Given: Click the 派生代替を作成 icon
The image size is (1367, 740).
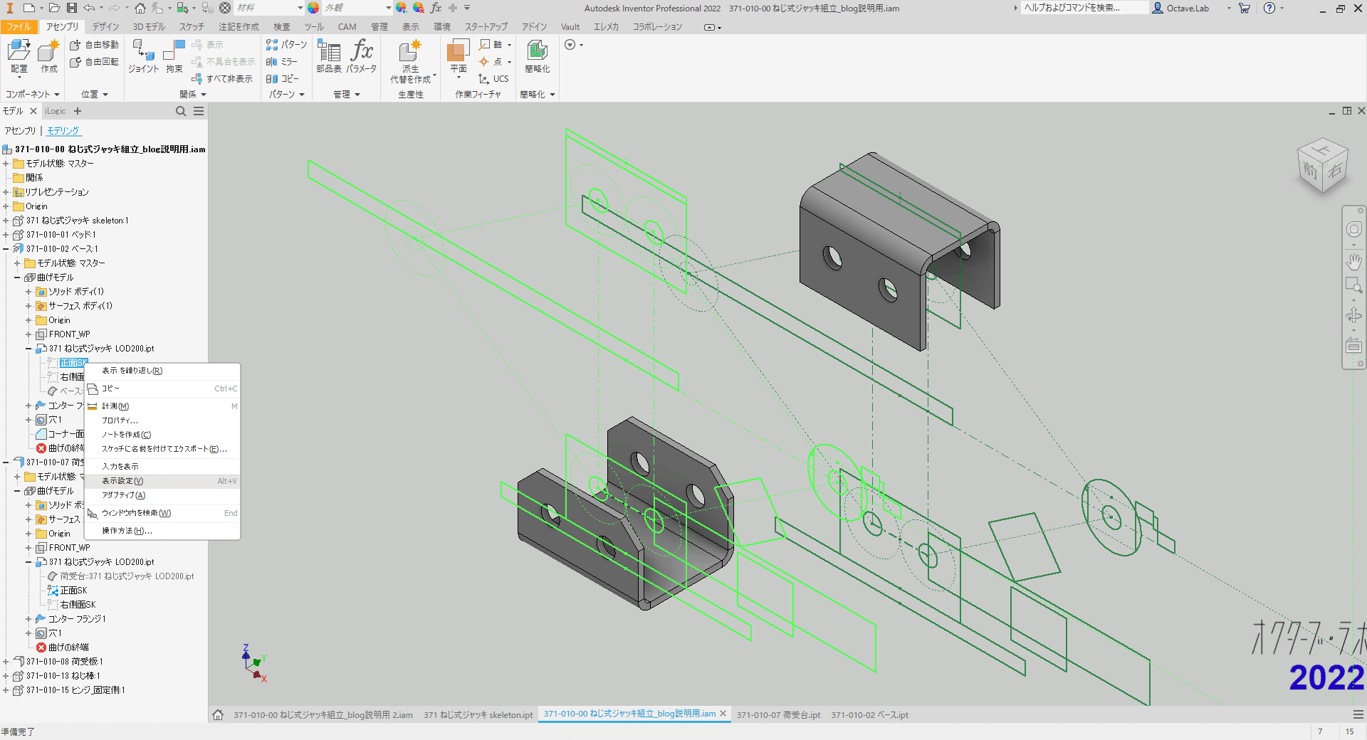Looking at the screenshot, I should (411, 61).
